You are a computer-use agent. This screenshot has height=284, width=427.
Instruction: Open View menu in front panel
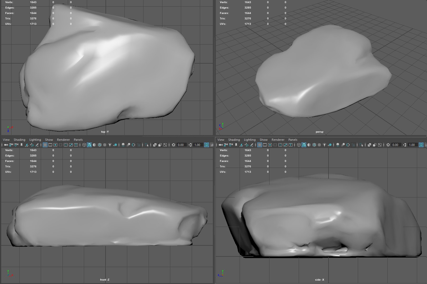(x=6, y=140)
